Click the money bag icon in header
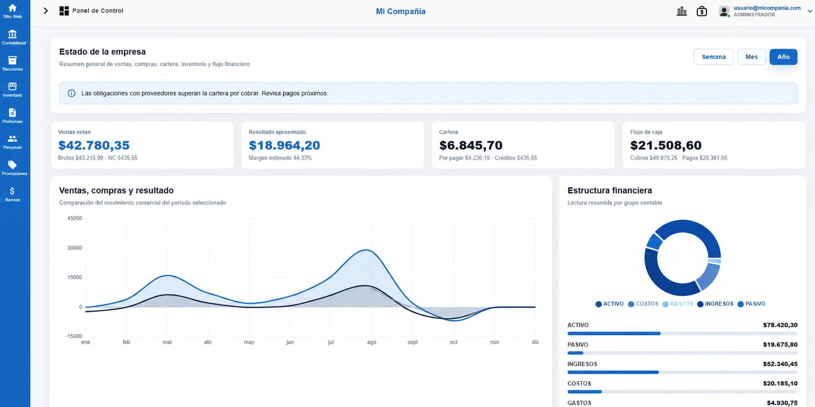The width and height of the screenshot is (815, 407). click(702, 11)
